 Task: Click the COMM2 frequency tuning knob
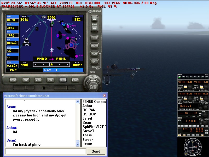coord(190,99)
